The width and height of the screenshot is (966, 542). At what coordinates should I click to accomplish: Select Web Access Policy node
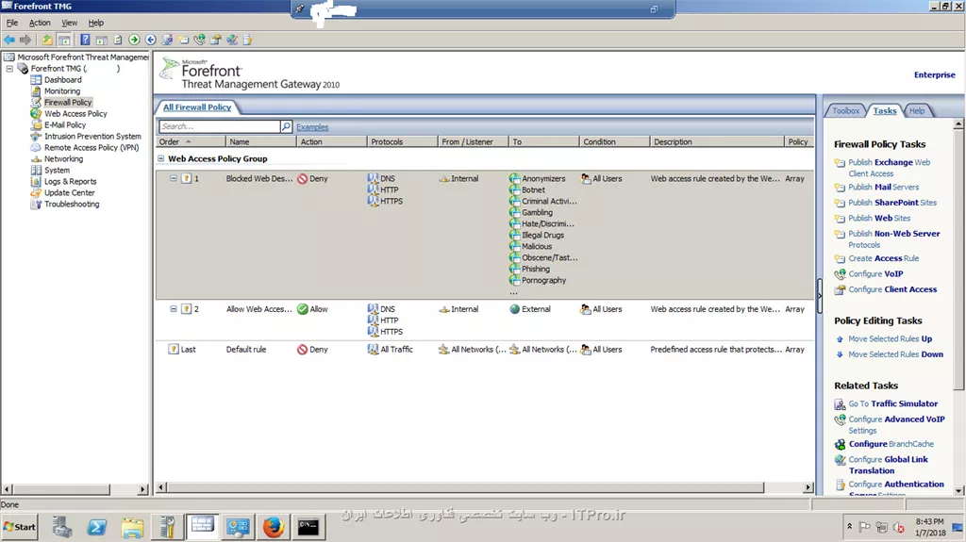point(75,114)
